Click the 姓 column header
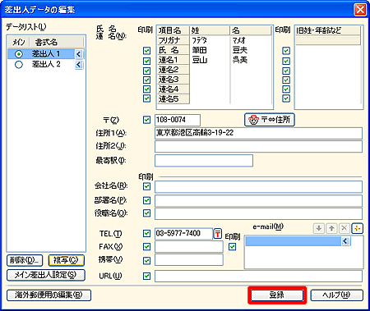 [x=210, y=30]
